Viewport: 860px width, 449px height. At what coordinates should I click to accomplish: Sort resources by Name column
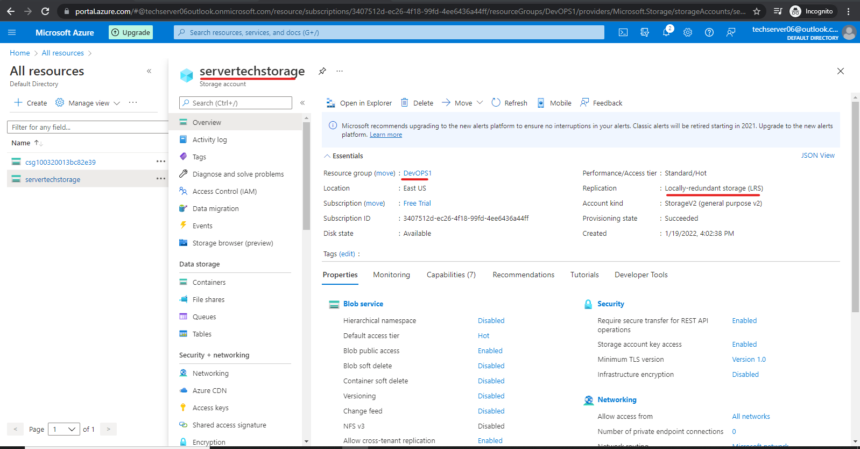27,143
